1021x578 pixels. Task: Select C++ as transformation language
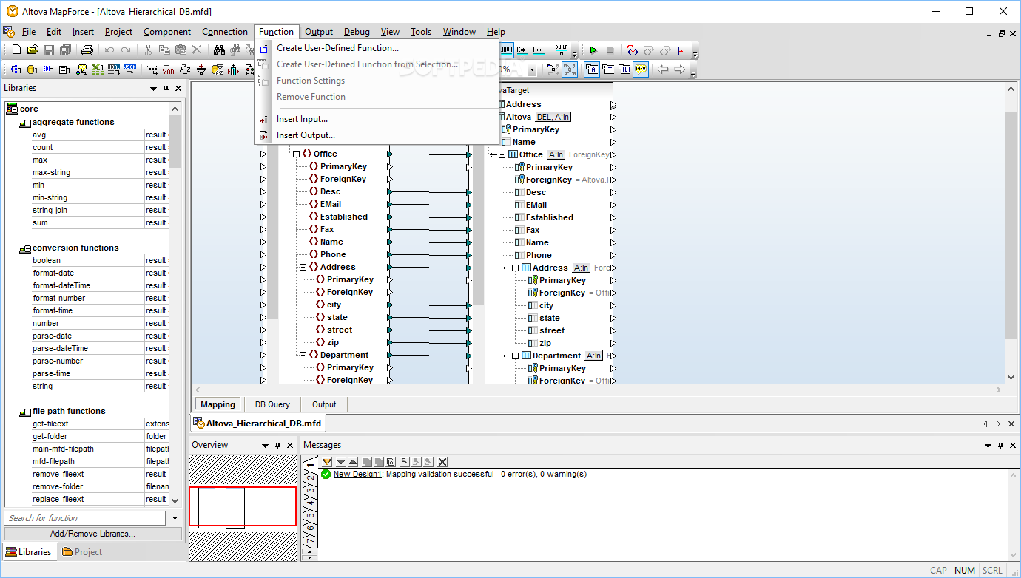tap(539, 50)
